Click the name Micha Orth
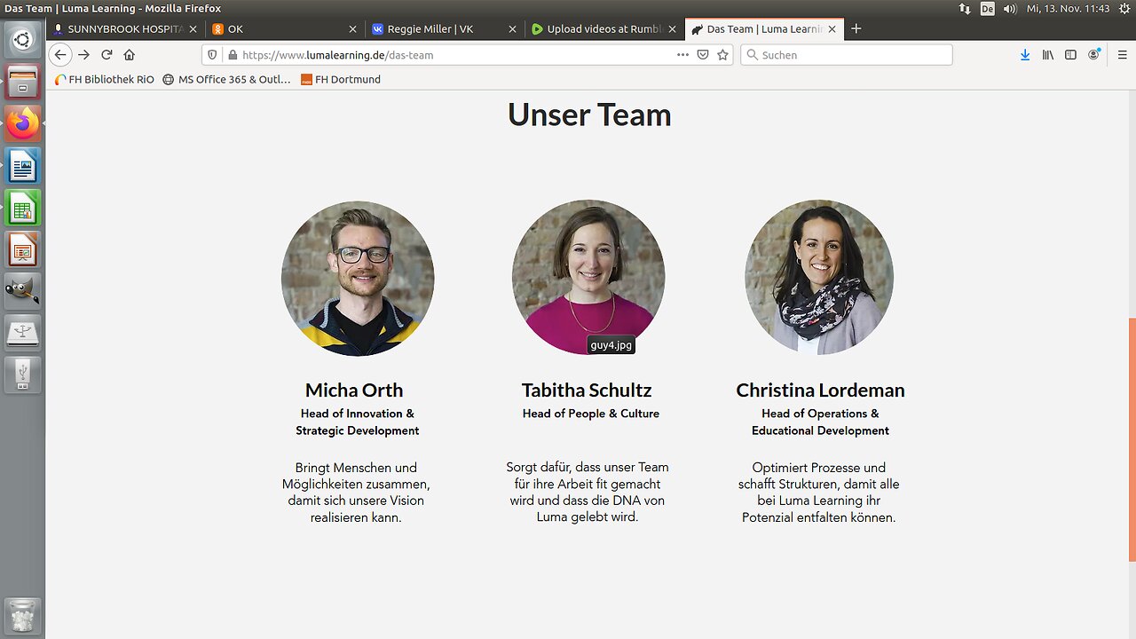1136x639 pixels. pyautogui.click(x=354, y=390)
